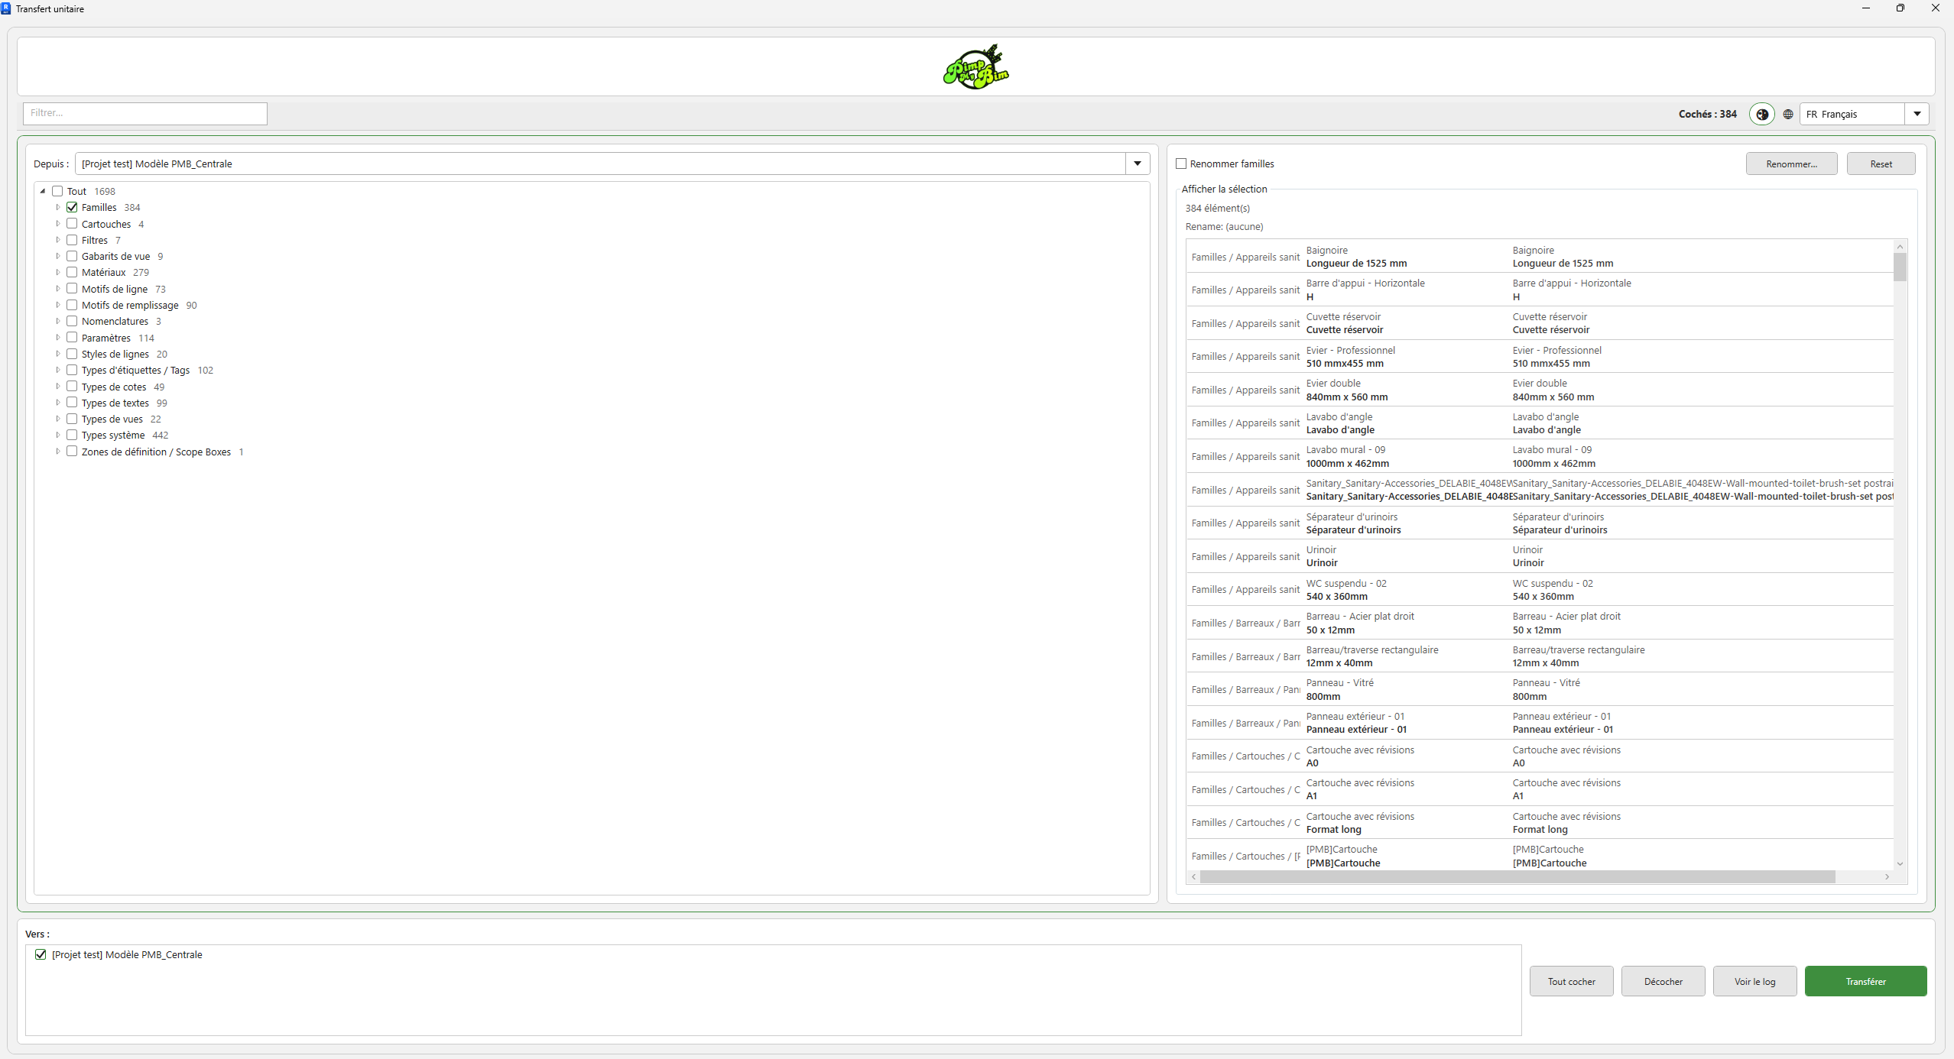Expand the Types de textes node
The width and height of the screenshot is (1954, 1059).
57,403
